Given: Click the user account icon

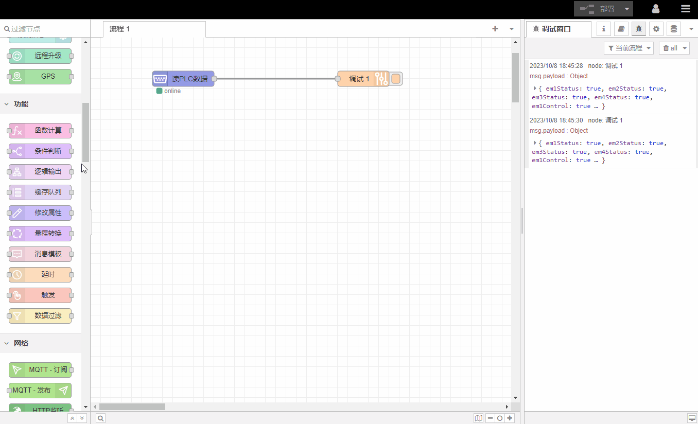Looking at the screenshot, I should [x=655, y=9].
